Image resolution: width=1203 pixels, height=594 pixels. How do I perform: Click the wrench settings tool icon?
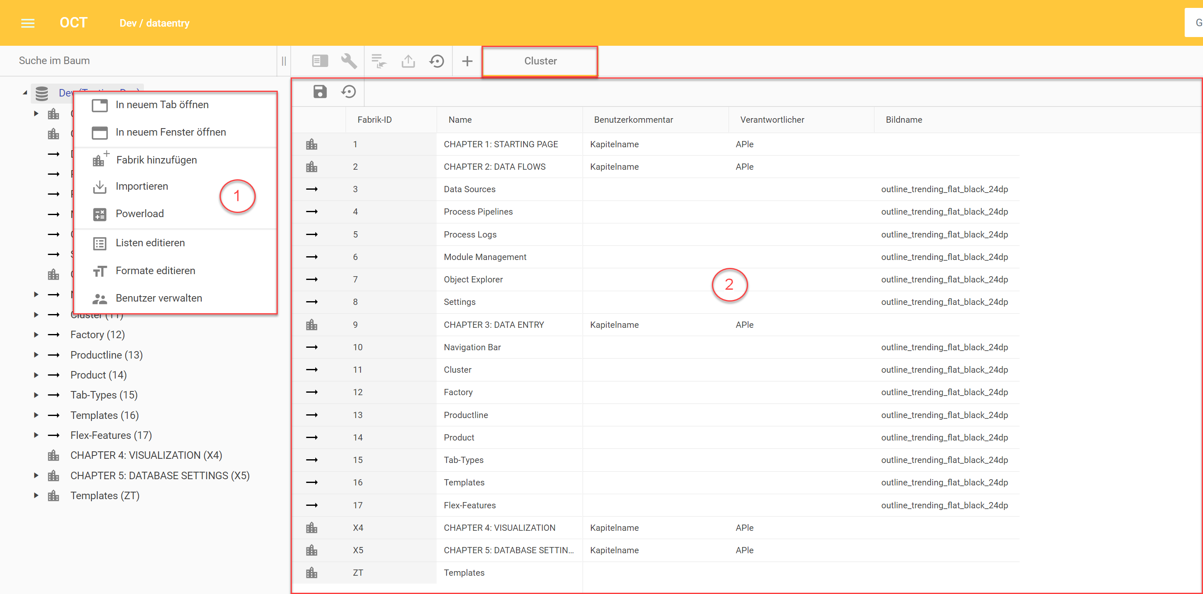[348, 61]
